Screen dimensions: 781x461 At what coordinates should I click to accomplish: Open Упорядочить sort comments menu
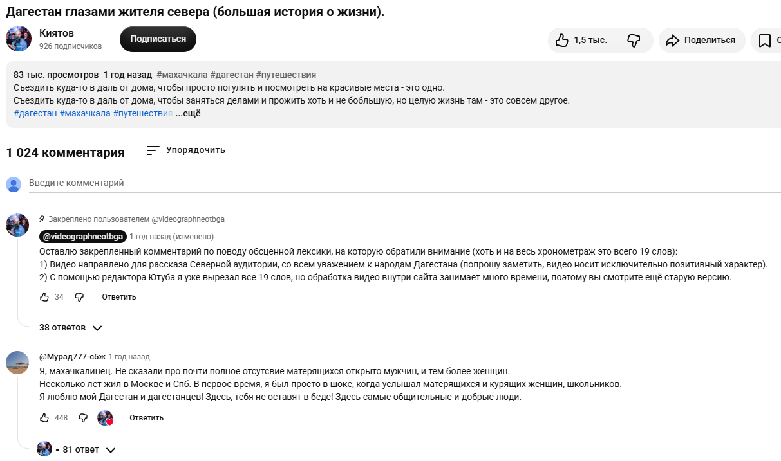[x=185, y=150]
